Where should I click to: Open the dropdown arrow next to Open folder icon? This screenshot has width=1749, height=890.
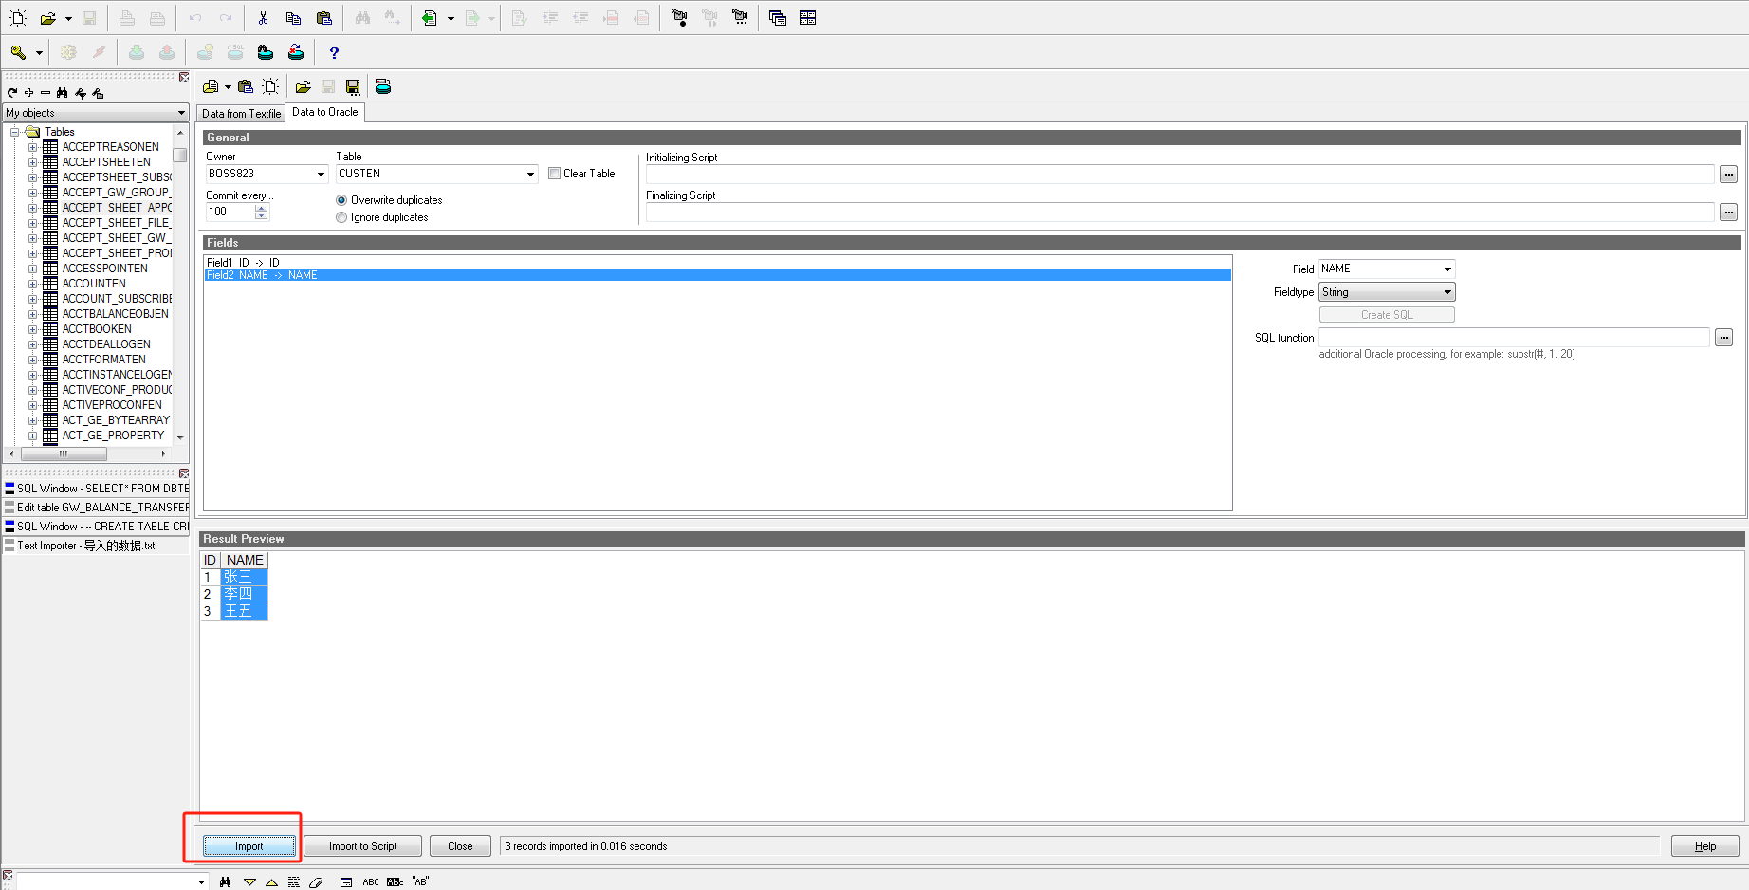click(x=68, y=18)
